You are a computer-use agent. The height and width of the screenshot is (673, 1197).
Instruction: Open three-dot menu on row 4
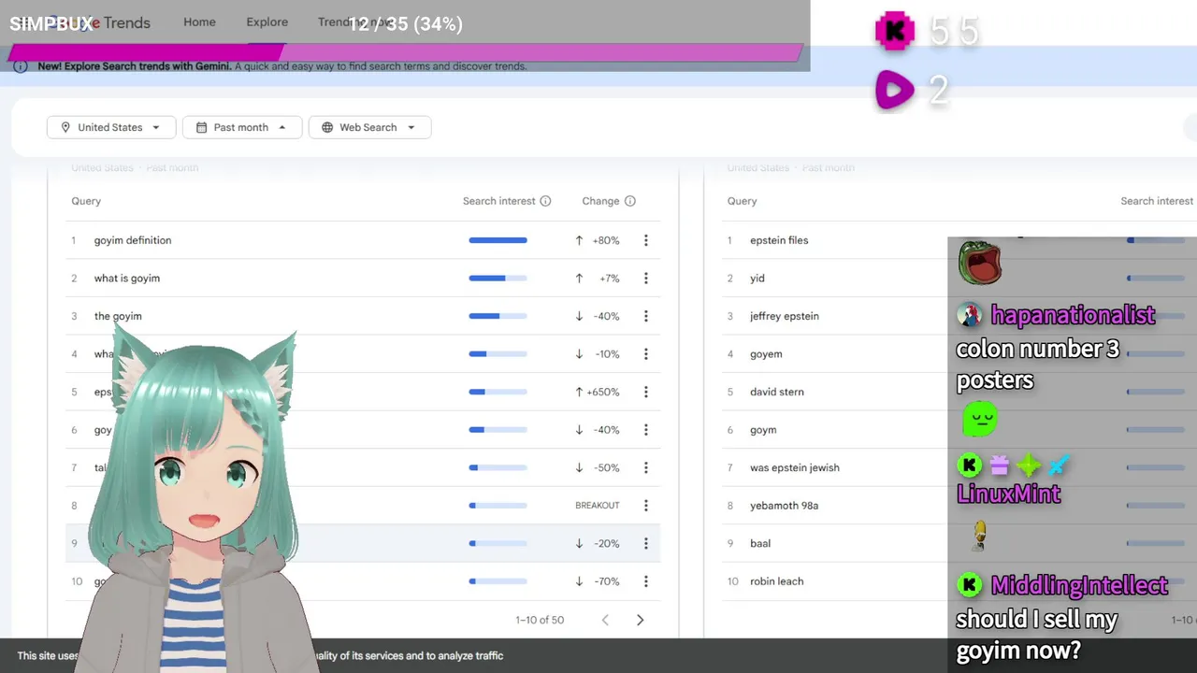point(645,354)
